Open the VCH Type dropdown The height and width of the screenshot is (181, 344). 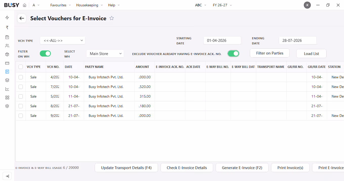(63, 40)
